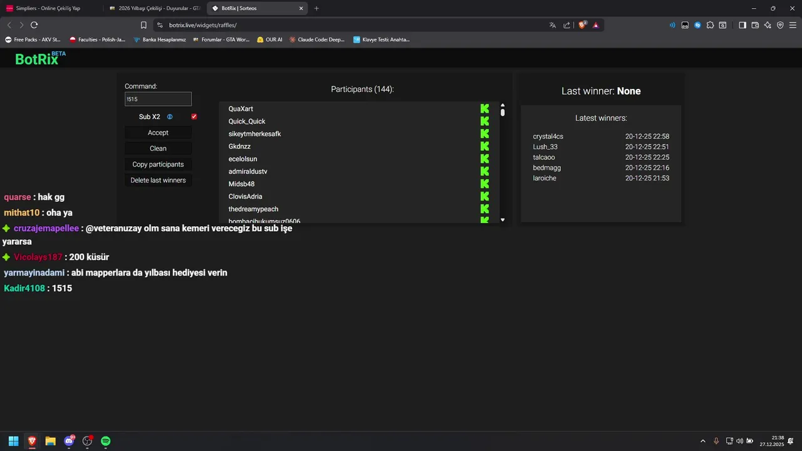Click participant name admiraldustv
Image resolution: width=802 pixels, height=451 pixels.
248,172
